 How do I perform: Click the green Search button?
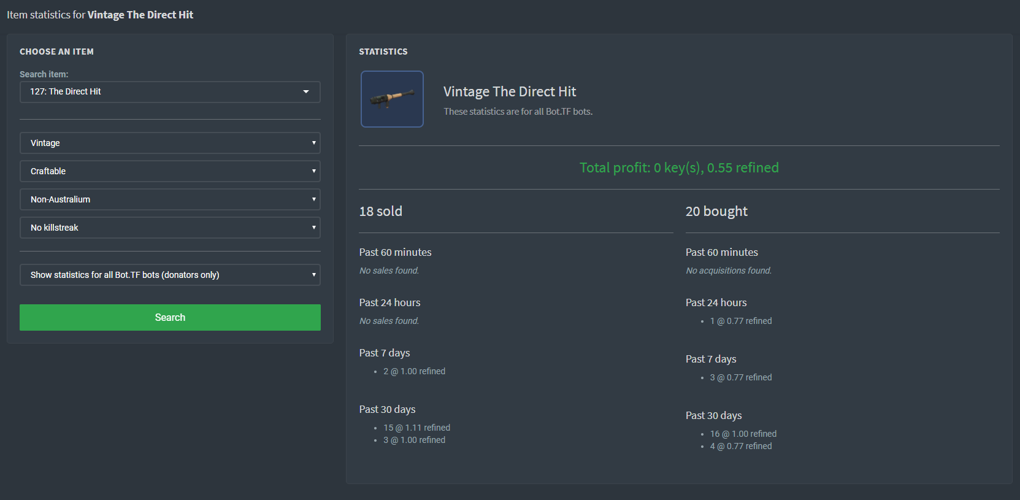pos(170,317)
